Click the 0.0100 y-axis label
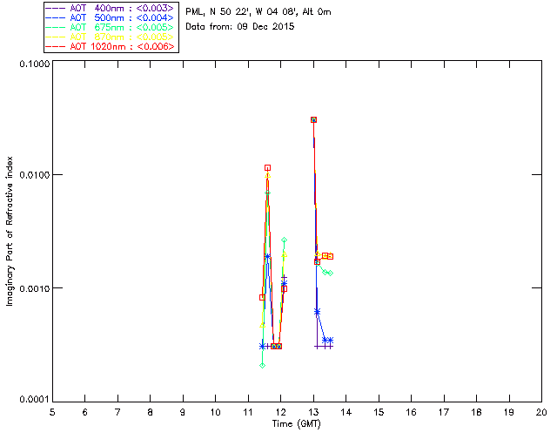 coord(34,175)
